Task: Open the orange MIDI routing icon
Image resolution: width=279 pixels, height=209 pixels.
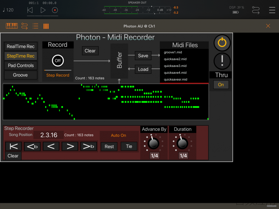Action: click(x=24, y=26)
